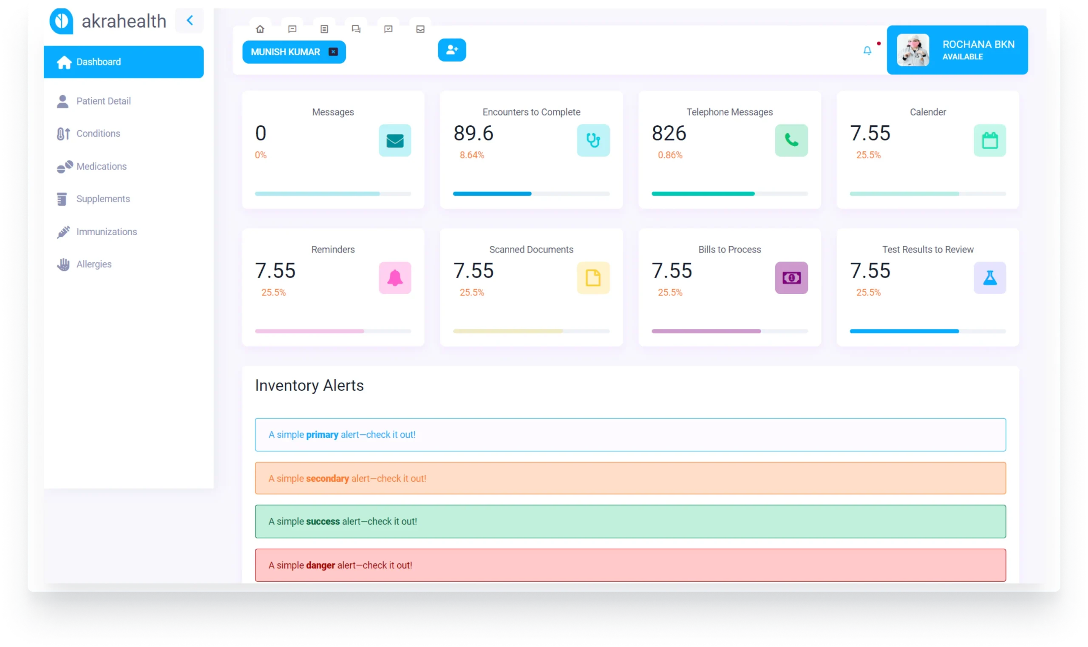Click the Scanned Documents file icon
The height and width of the screenshot is (647, 1088).
593,278
